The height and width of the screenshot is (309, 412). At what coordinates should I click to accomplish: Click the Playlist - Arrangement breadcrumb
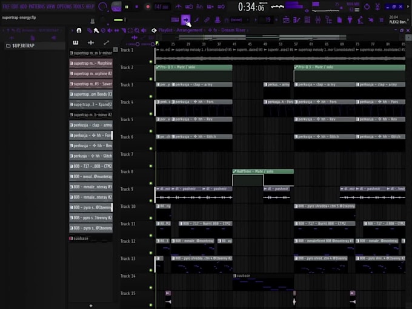pos(181,30)
